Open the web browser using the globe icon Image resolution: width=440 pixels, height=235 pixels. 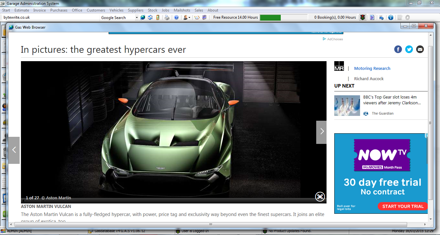click(x=143, y=17)
